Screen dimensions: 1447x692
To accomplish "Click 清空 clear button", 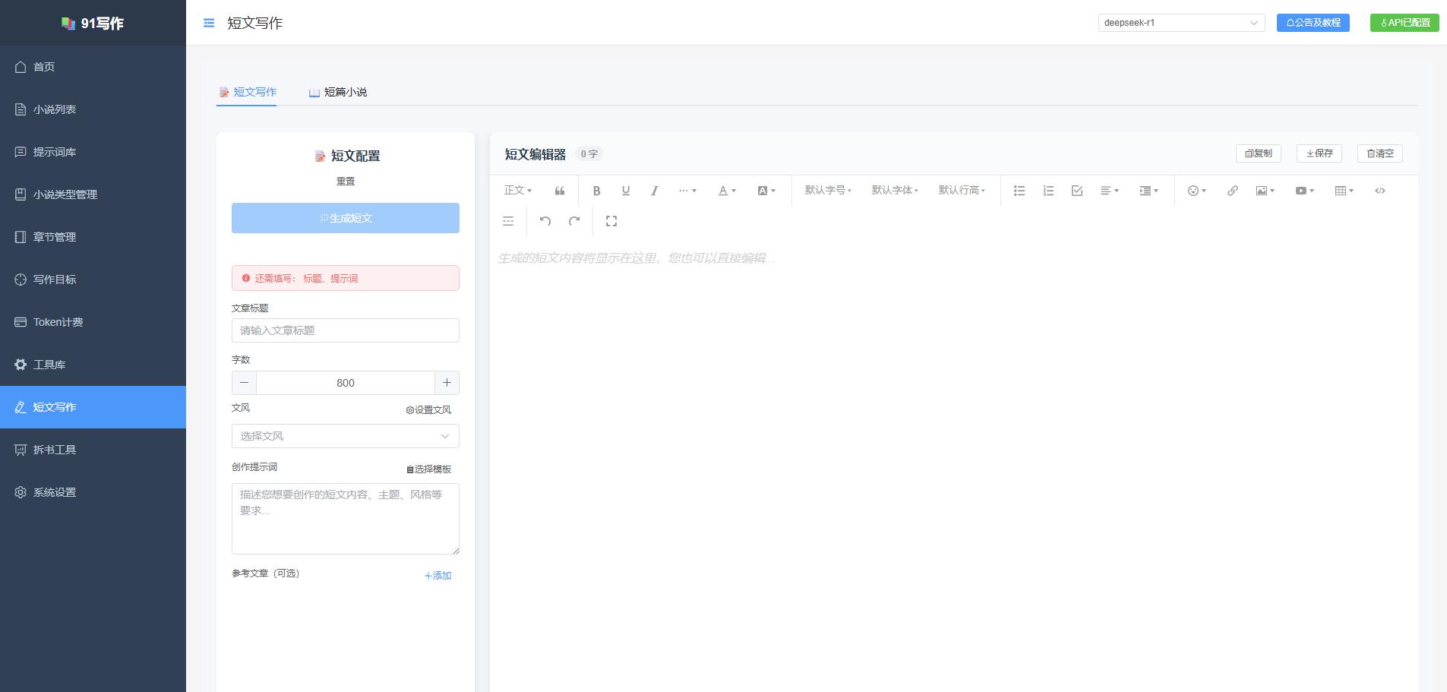I will pos(1380,153).
